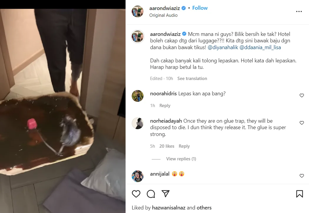Viewport: 309px width, 213px height.
Task: Click the video to pause playback
Action: tap(63, 110)
